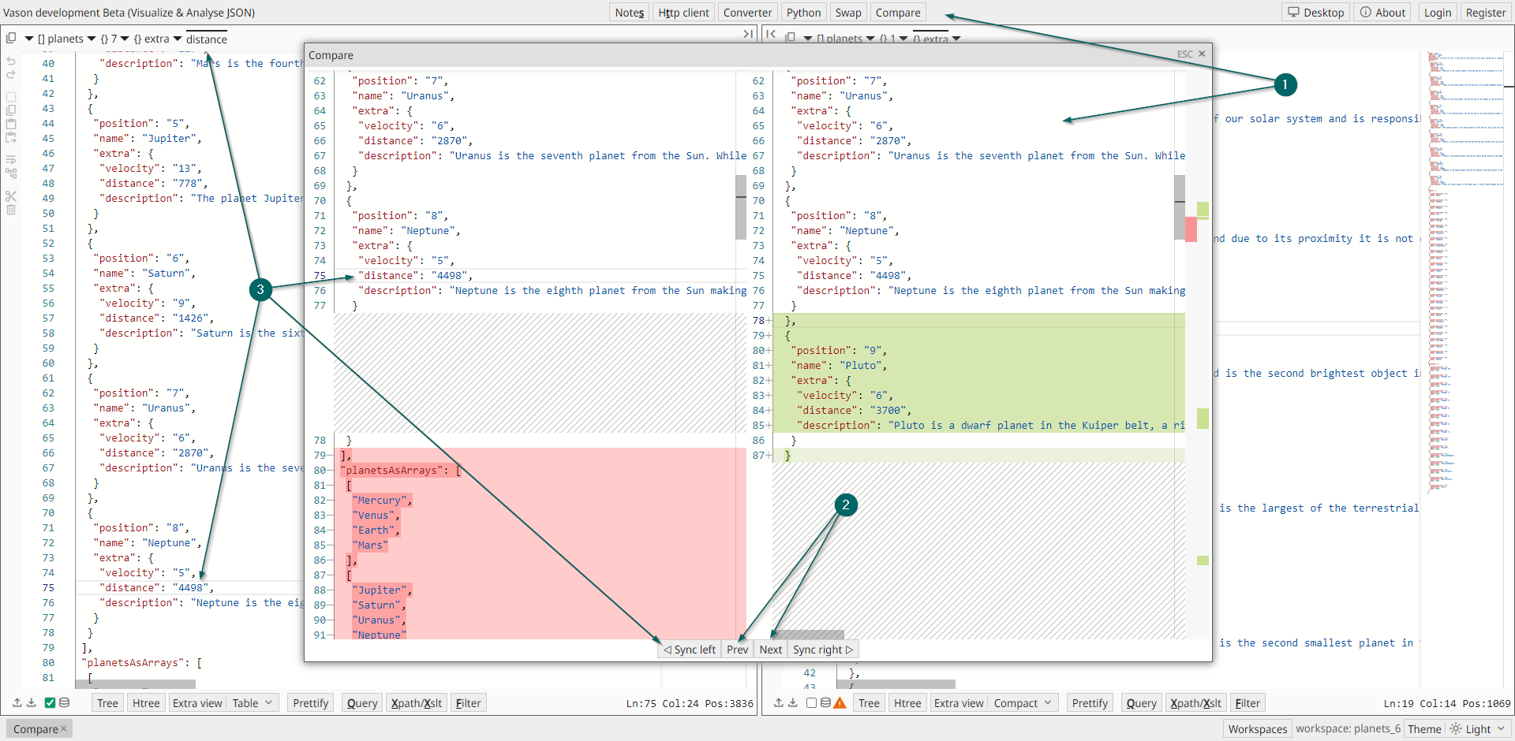Viewport: 1515px width, 741px height.
Task: Open the Light theme dropdown
Action: [1479, 729]
